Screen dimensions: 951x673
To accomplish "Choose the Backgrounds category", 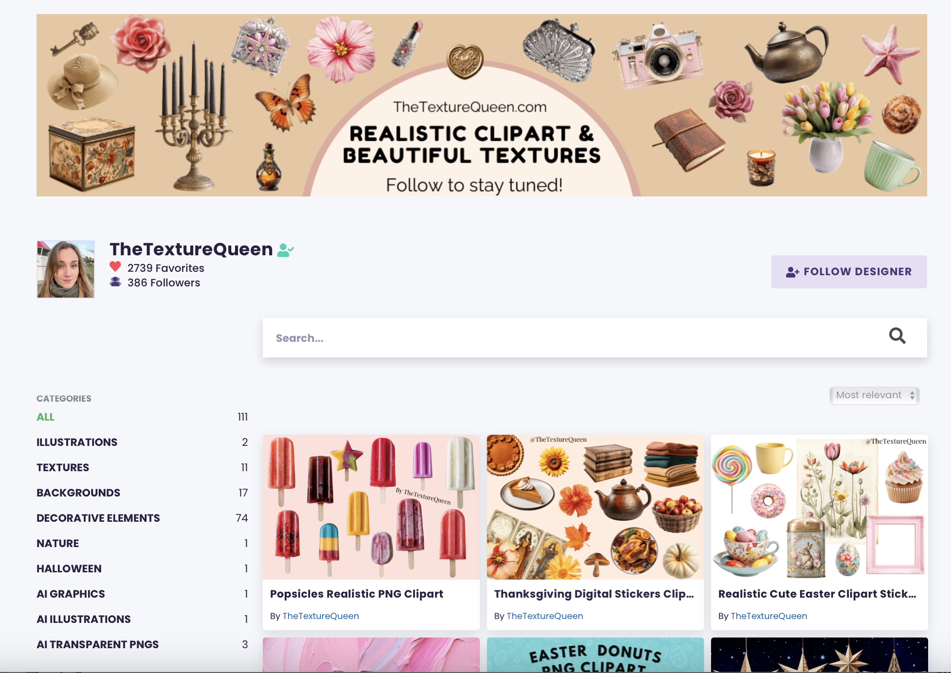I will [78, 493].
